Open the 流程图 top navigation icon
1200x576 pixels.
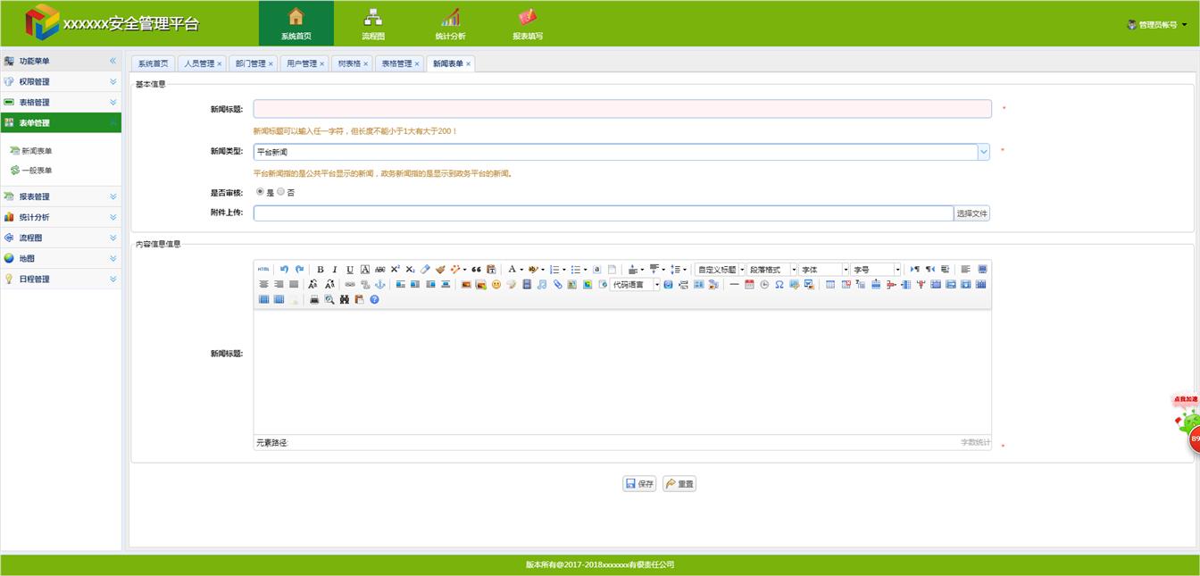pos(373,24)
